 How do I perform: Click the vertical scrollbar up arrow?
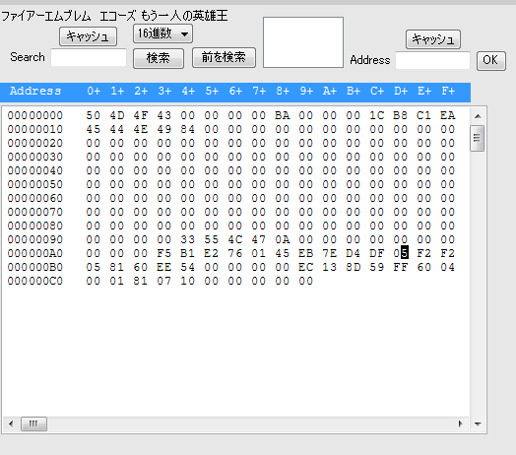(478, 116)
